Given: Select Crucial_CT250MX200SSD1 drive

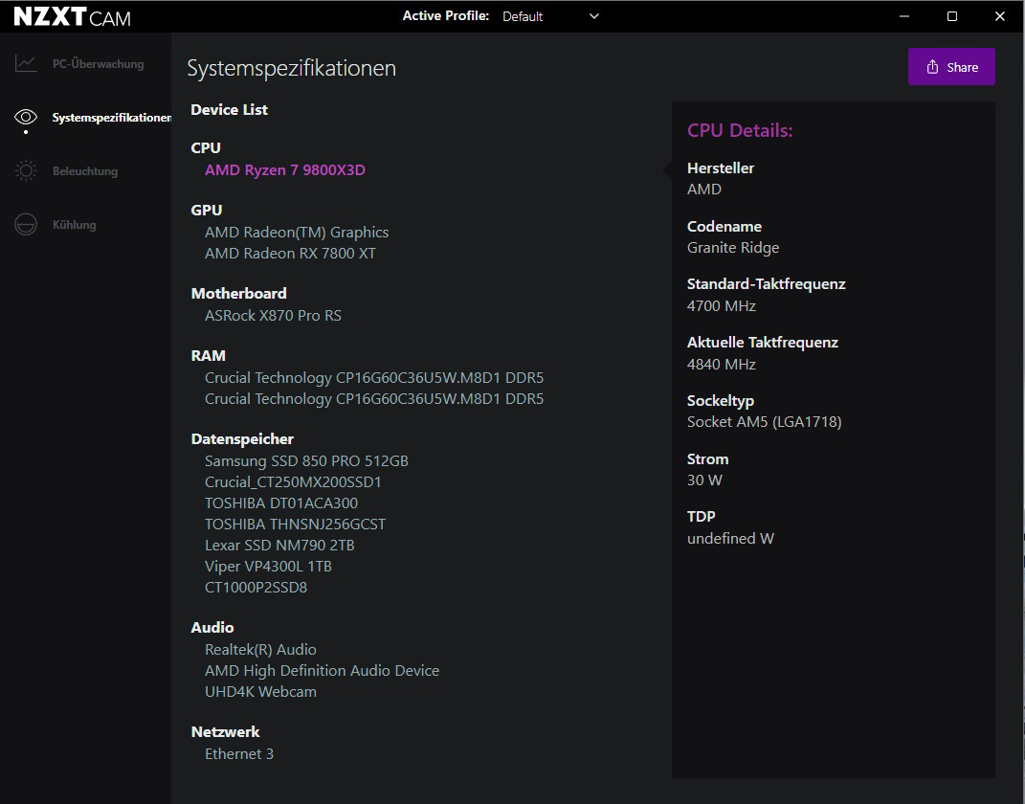Looking at the screenshot, I should click(293, 481).
